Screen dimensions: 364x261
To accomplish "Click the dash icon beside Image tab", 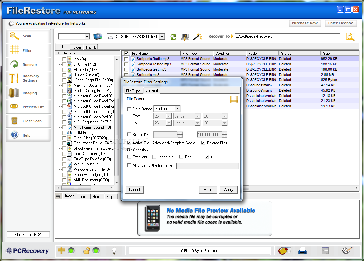I will 59,196.
